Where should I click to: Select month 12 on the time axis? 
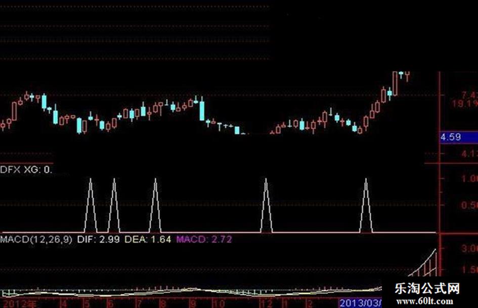tap(266, 303)
